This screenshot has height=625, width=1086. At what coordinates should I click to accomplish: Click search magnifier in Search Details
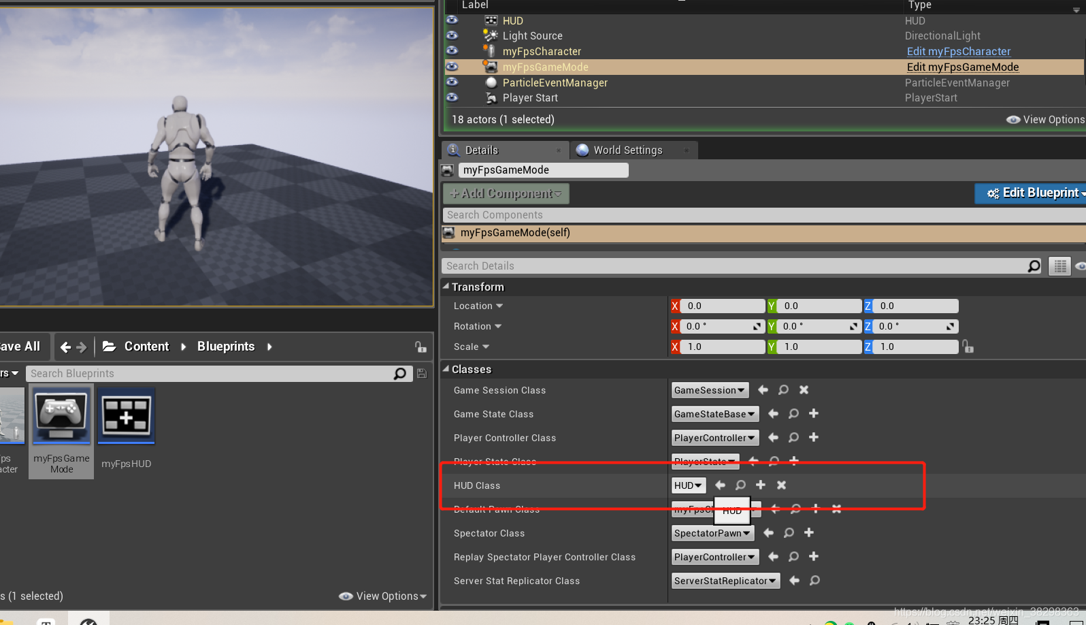point(1034,266)
